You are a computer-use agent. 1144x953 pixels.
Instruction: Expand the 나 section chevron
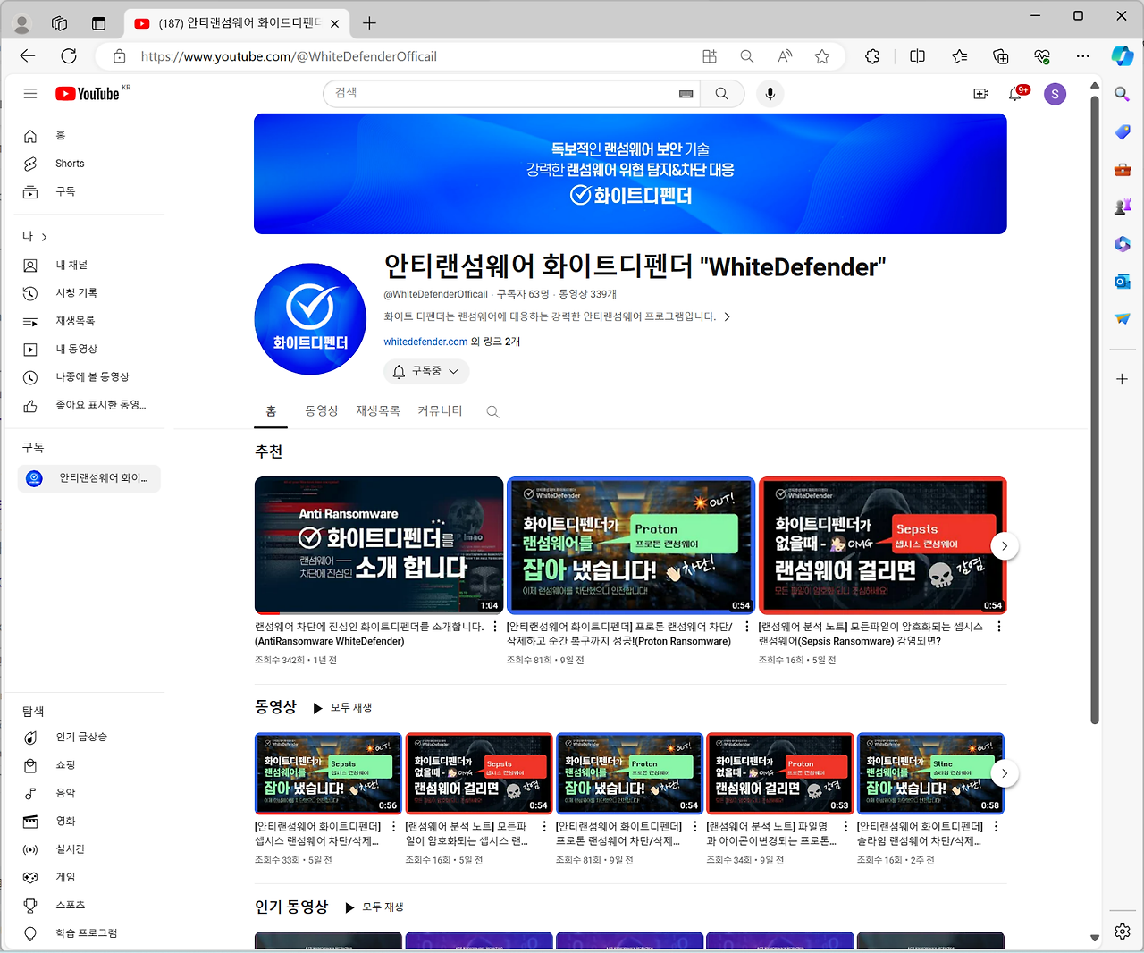tap(44, 237)
